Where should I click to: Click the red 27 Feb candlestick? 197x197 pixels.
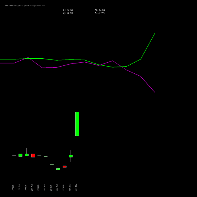pos(65,167)
